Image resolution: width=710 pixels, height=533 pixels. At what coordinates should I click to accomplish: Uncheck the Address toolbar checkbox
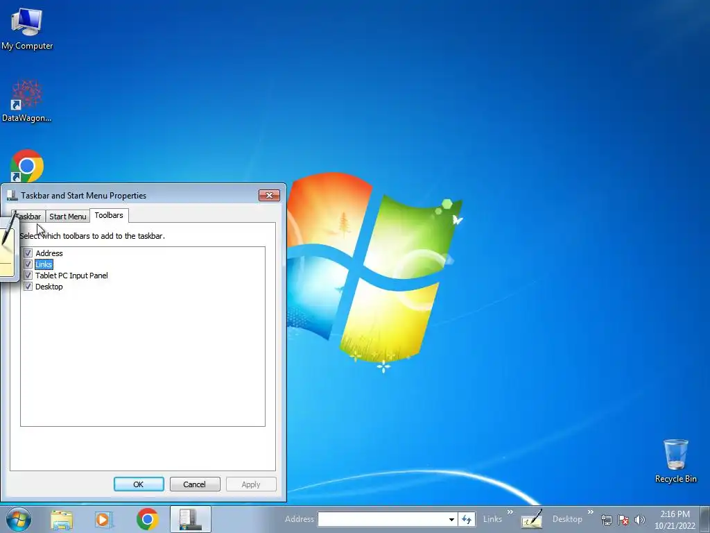28,253
